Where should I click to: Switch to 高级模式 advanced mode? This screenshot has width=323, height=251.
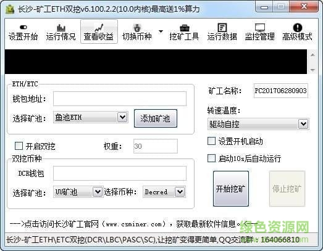point(297,32)
